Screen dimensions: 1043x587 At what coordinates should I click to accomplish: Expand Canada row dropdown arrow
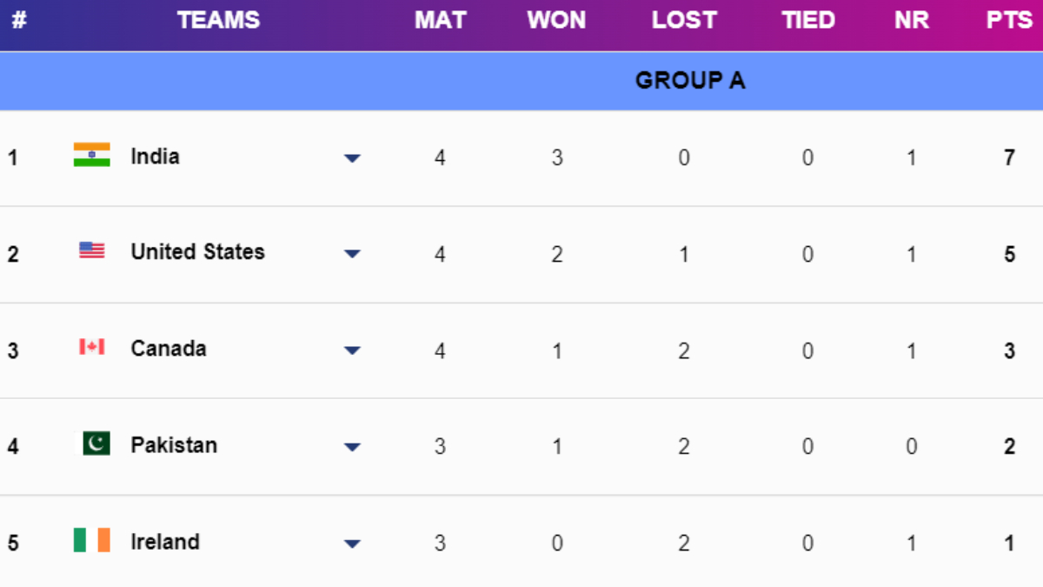[x=352, y=350]
